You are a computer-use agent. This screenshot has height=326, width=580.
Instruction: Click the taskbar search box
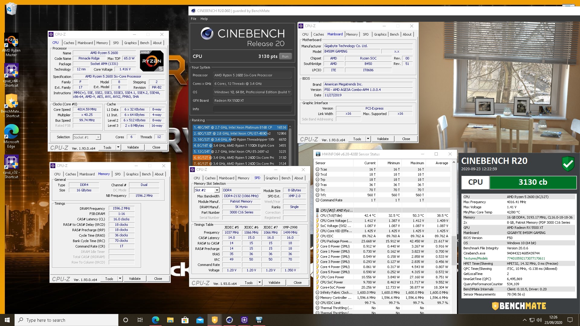pos(66,320)
